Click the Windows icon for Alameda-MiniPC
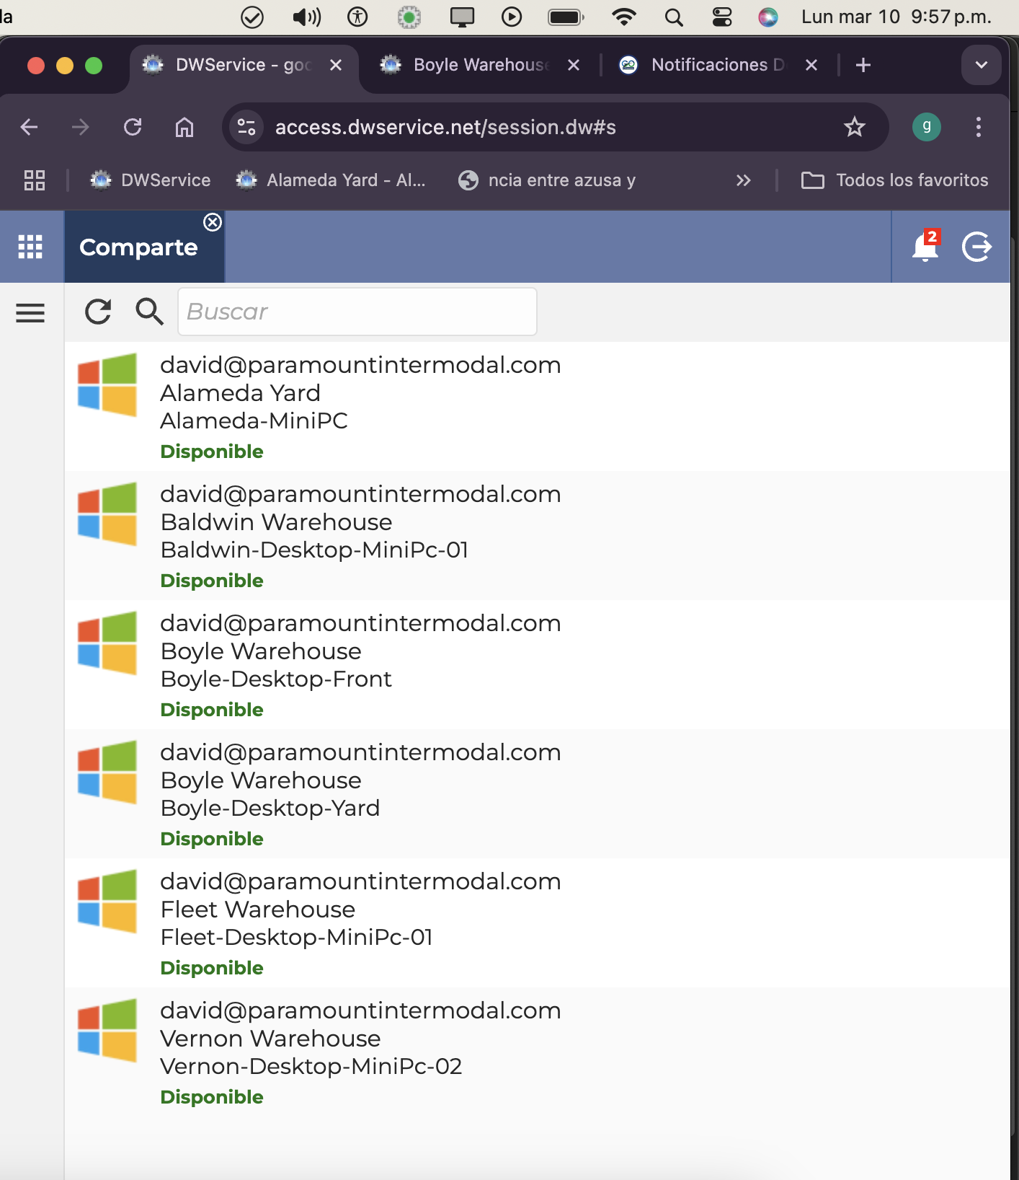Screen dimensions: 1019x1180 click(x=107, y=385)
